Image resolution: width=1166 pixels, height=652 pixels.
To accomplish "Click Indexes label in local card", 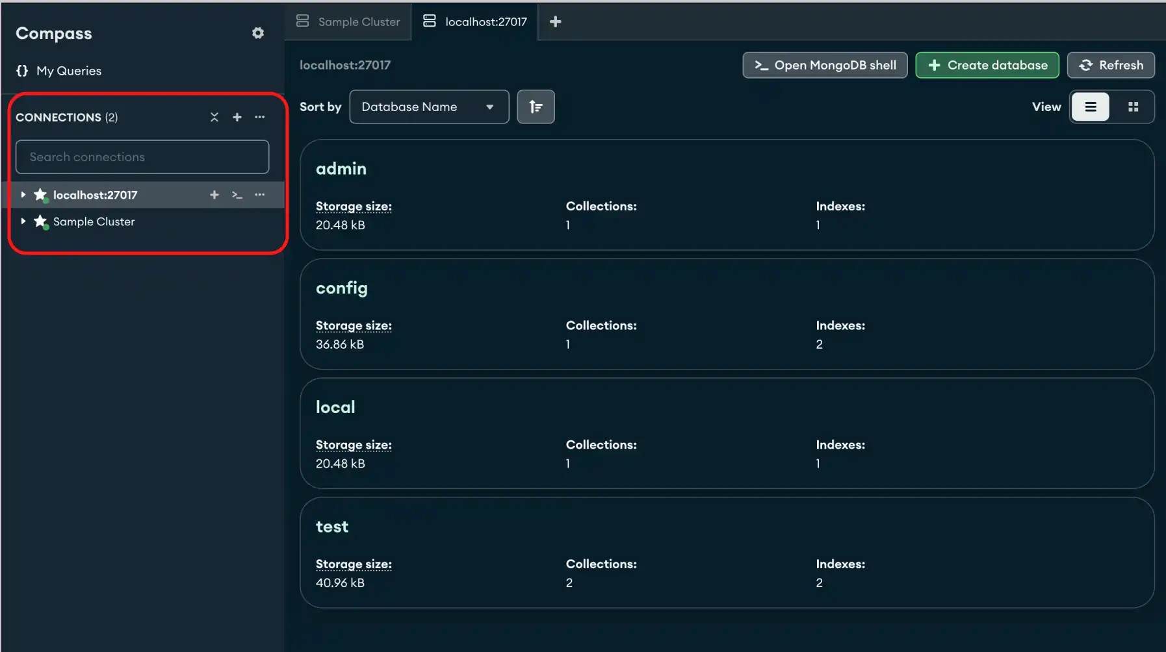I will 840,445.
